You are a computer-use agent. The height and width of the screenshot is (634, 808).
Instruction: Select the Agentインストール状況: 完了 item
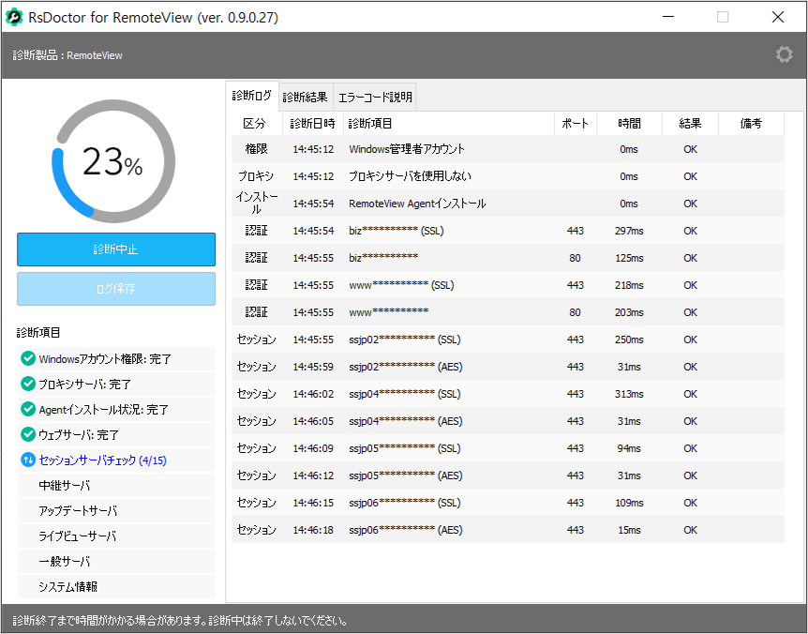coord(116,409)
